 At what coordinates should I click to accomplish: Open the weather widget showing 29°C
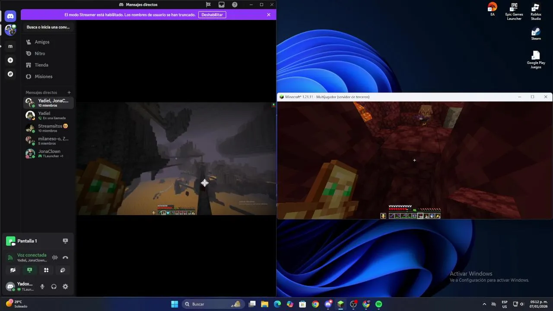[x=16, y=304]
